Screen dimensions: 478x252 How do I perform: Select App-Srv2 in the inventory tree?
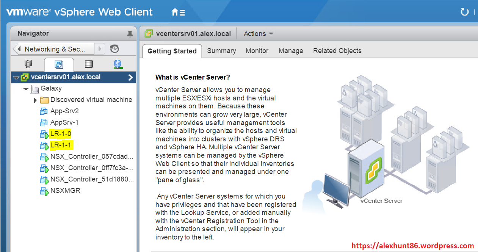64,111
